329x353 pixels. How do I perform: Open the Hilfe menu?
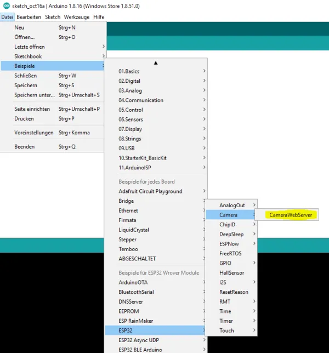99,17
